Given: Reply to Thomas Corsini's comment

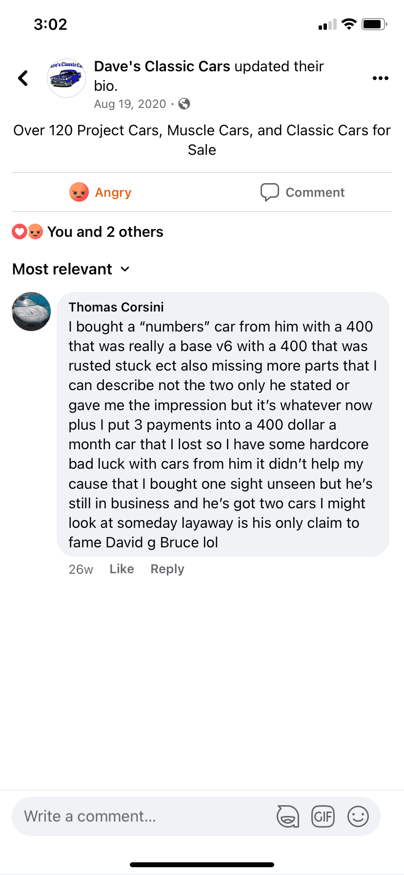Looking at the screenshot, I should click(x=167, y=569).
